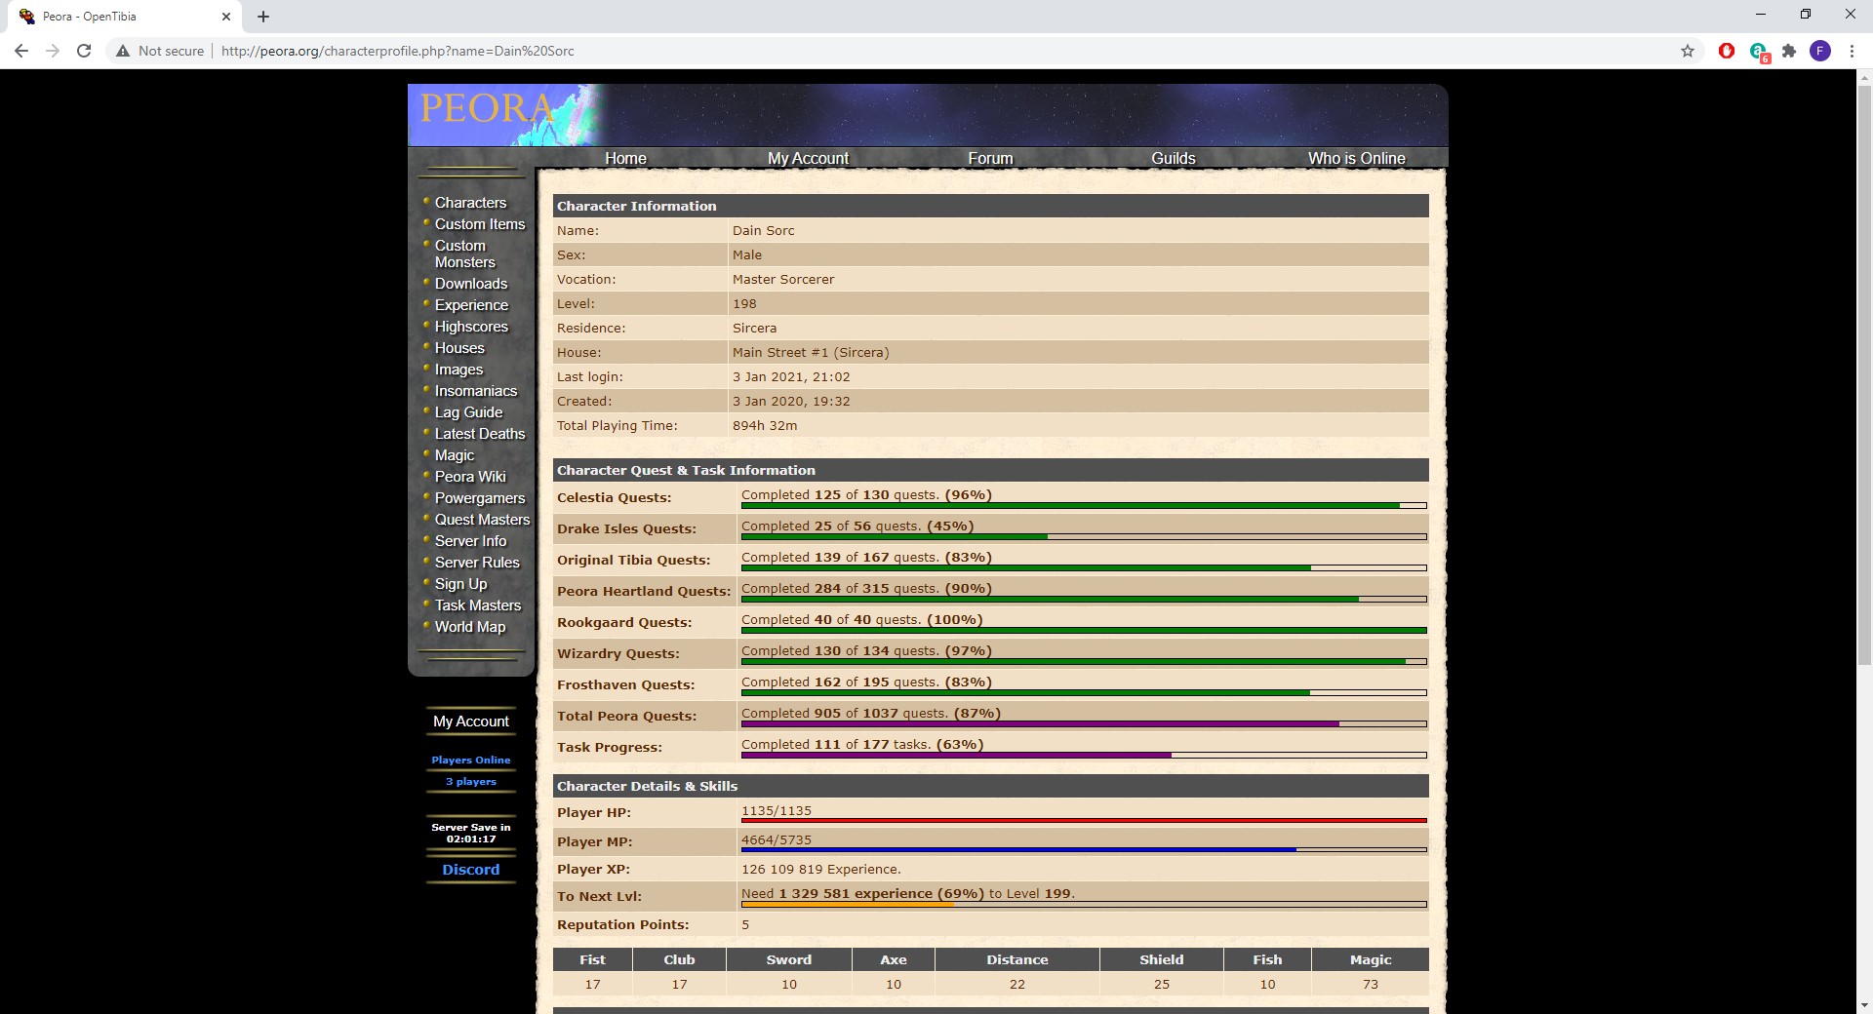
Task: Click the Not secure warning icon
Action: (x=123, y=51)
